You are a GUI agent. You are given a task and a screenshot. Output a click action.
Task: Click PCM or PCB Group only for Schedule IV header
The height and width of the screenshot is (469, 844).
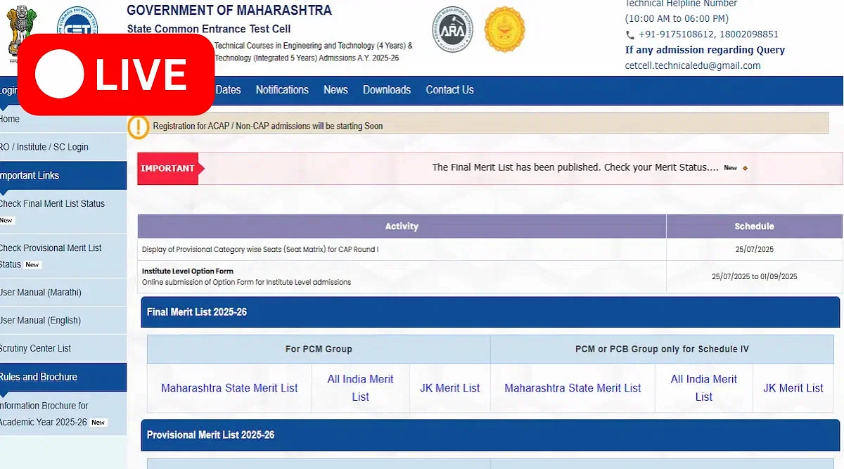point(662,349)
